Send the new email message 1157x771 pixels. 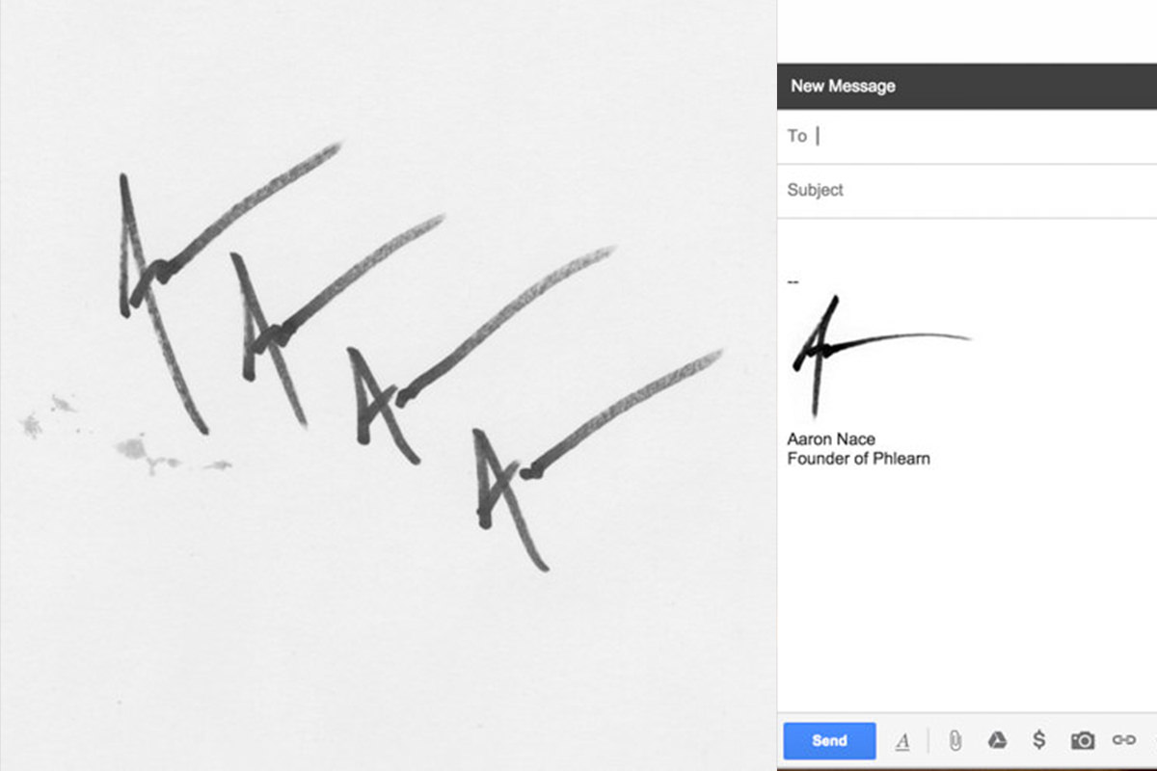[829, 741]
